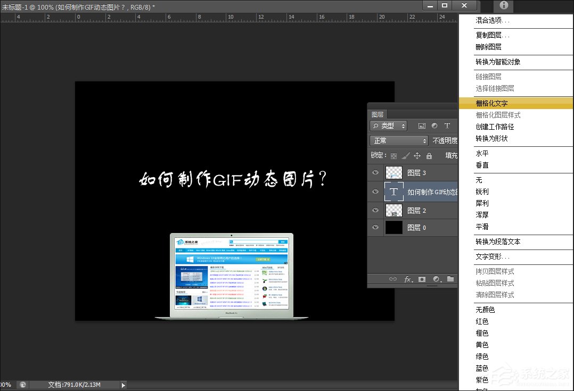
Task: Click the 图层 3 layer thumbnail
Action: pyautogui.click(x=393, y=172)
